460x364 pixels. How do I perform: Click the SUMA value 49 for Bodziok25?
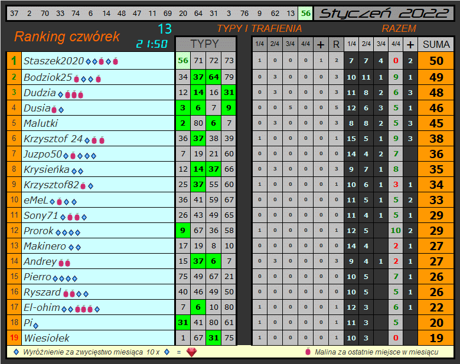(436, 77)
